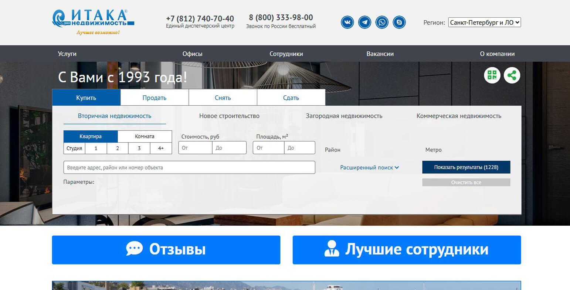Open the Услуги menu

coord(67,54)
